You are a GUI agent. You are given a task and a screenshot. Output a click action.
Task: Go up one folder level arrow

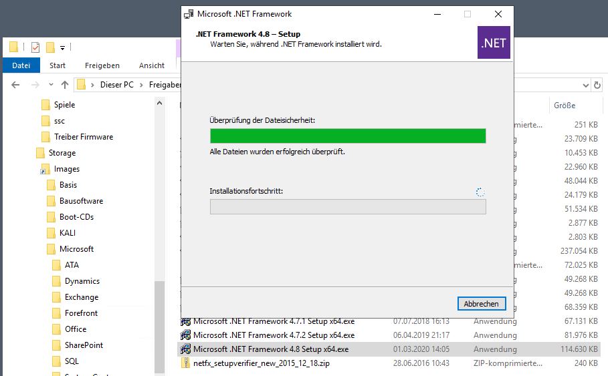tap(65, 84)
